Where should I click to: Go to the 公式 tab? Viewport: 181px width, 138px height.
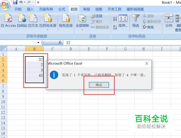point(62,9)
